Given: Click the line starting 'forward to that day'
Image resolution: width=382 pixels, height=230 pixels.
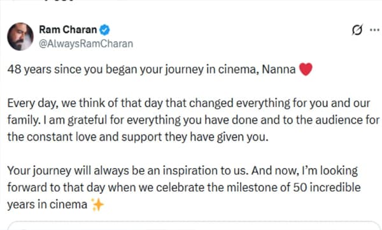Looking at the screenshot, I should (184, 187).
